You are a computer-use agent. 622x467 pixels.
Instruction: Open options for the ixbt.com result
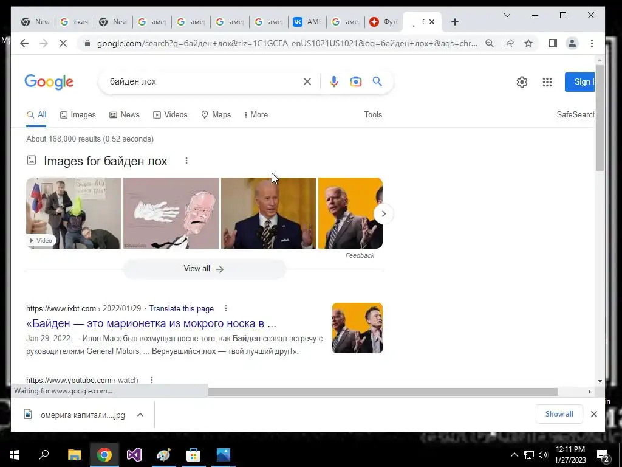click(226, 308)
